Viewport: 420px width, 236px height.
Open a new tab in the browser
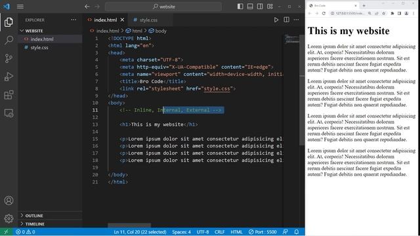pos(364,6)
